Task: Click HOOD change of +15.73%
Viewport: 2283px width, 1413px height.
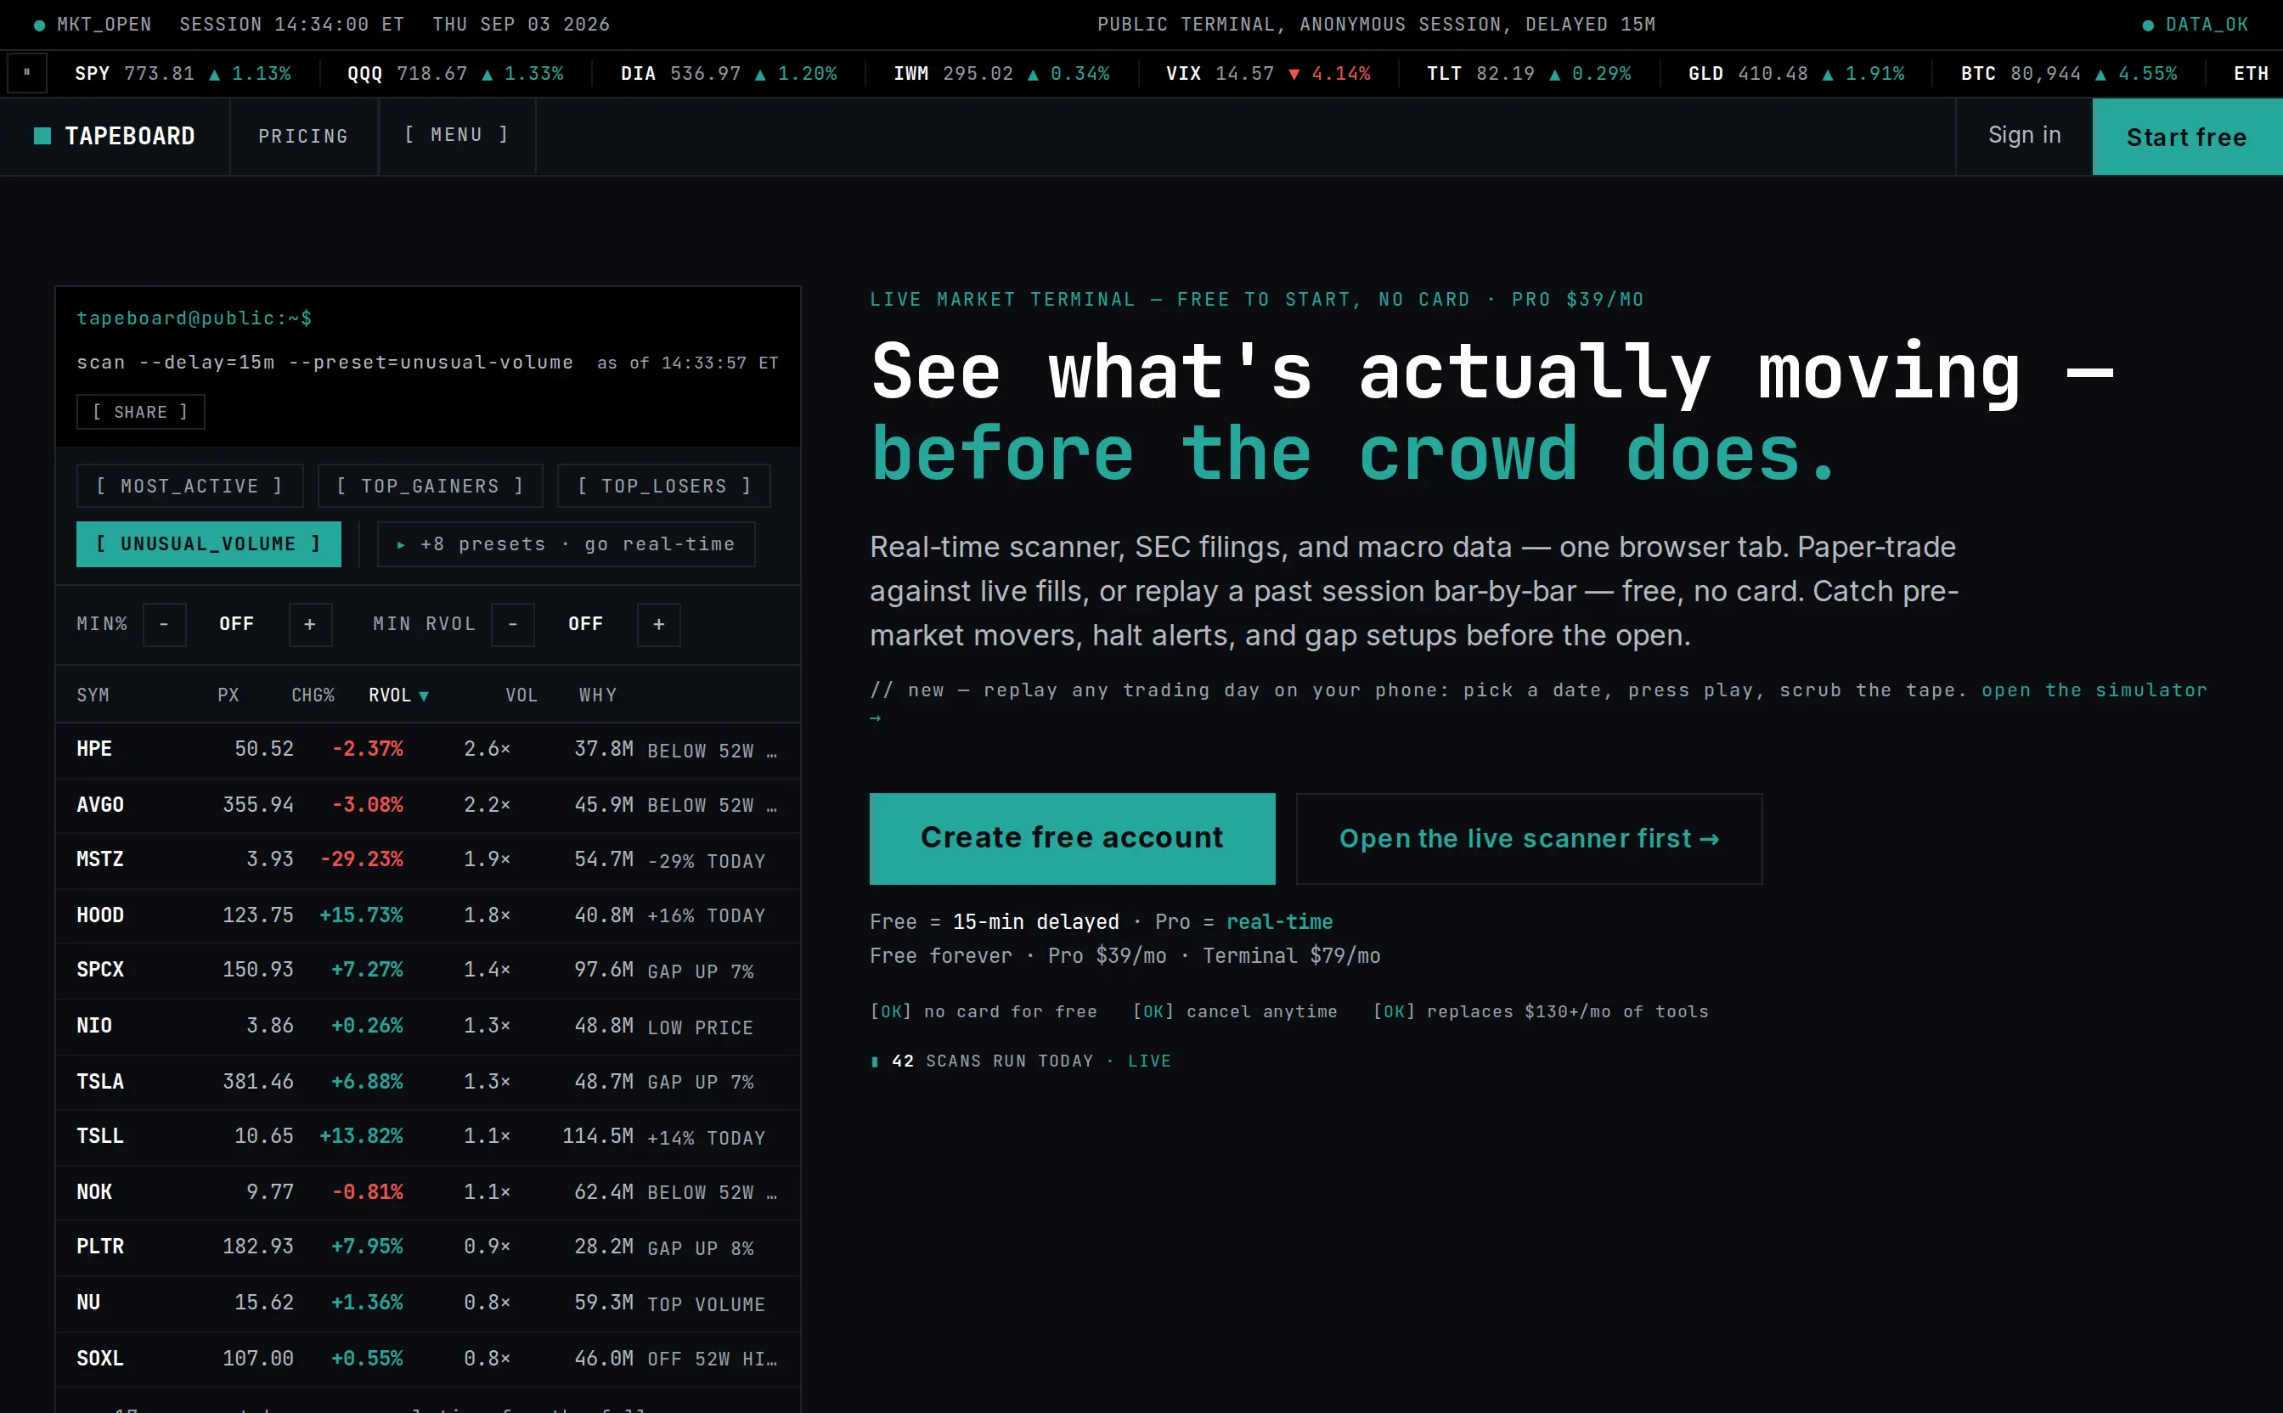Action: pos(362,916)
